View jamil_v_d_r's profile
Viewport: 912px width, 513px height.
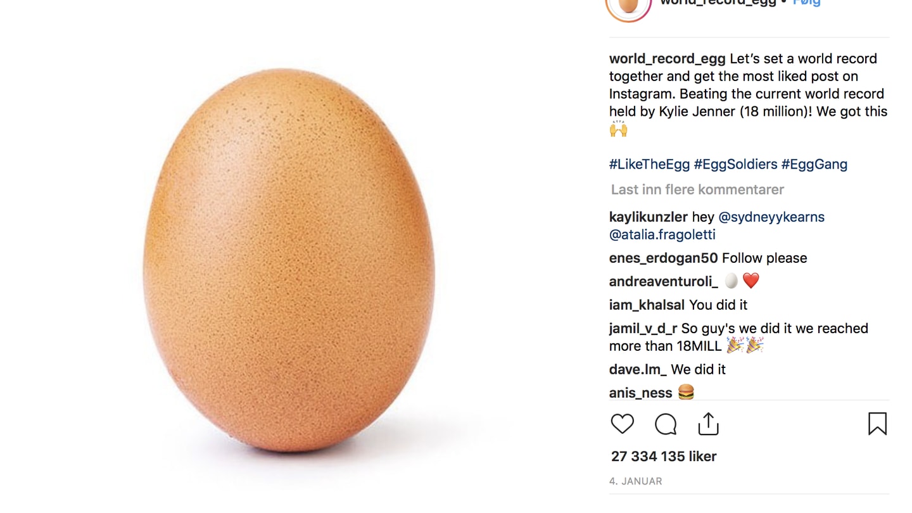pyautogui.click(x=643, y=328)
